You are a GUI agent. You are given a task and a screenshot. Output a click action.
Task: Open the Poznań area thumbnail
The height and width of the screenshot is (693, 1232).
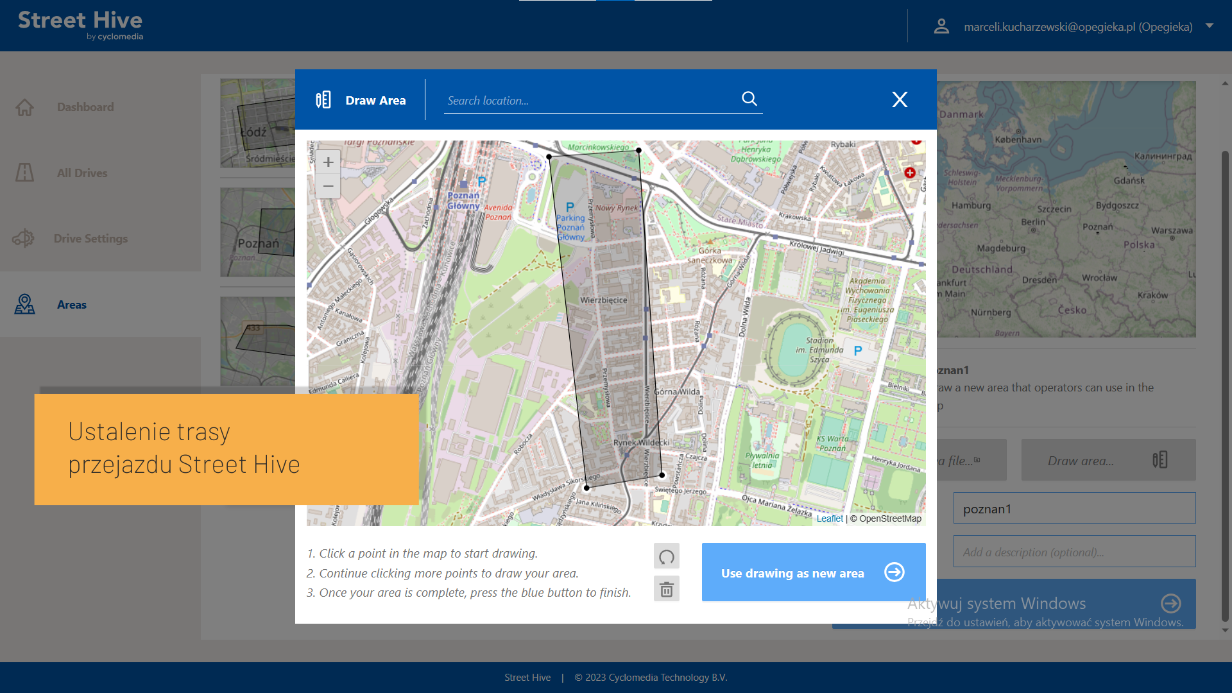coord(258,232)
